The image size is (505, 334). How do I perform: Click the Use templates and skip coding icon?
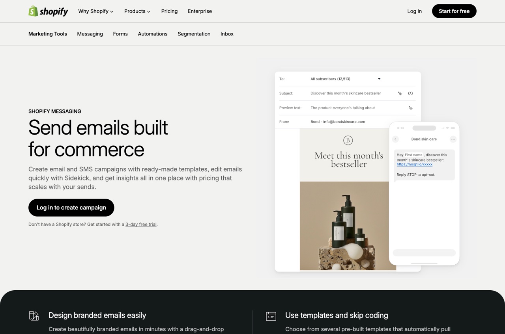coord(271,316)
